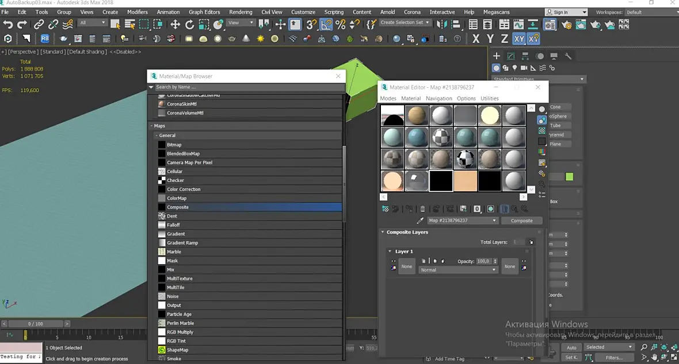Toggle Show Shaded Material in Viewport icon
Viewport: 679px width, 364px height.
pyautogui.click(x=491, y=209)
